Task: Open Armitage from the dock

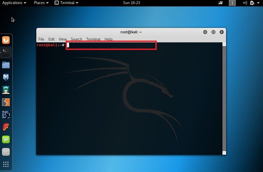Action: (x=6, y=90)
